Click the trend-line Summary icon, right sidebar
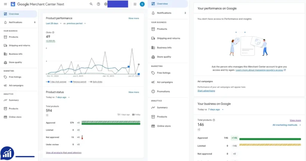This screenshot has width=306, height=161. pyautogui.click(x=153, y=108)
